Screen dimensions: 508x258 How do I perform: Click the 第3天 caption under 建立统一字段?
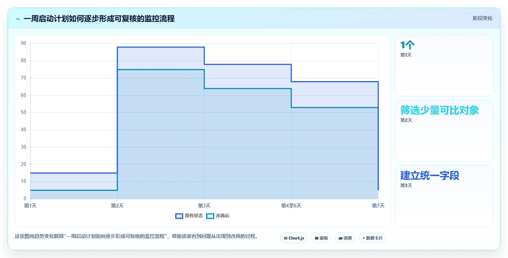(406, 186)
